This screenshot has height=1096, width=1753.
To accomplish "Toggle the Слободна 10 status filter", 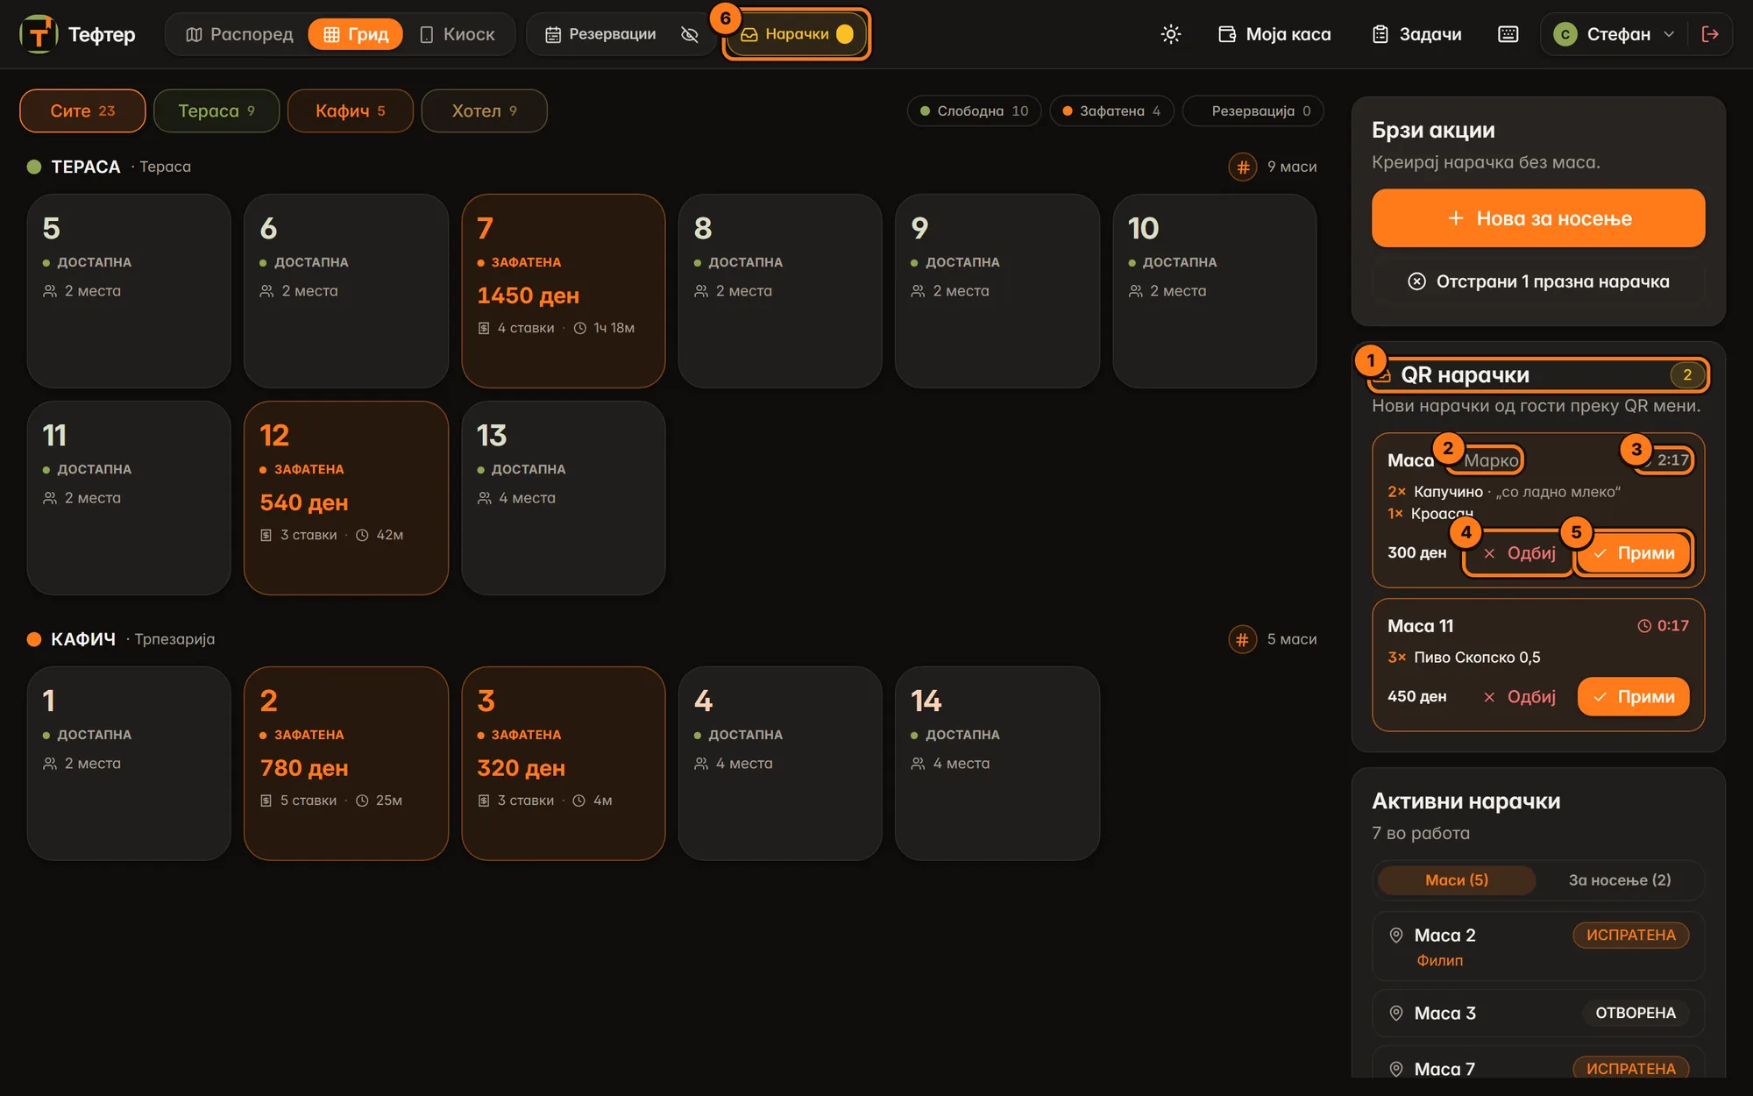I will click(974, 110).
